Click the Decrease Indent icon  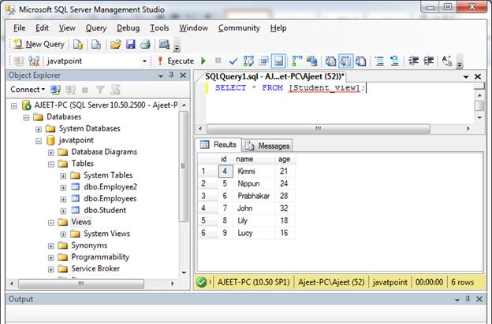click(413, 61)
